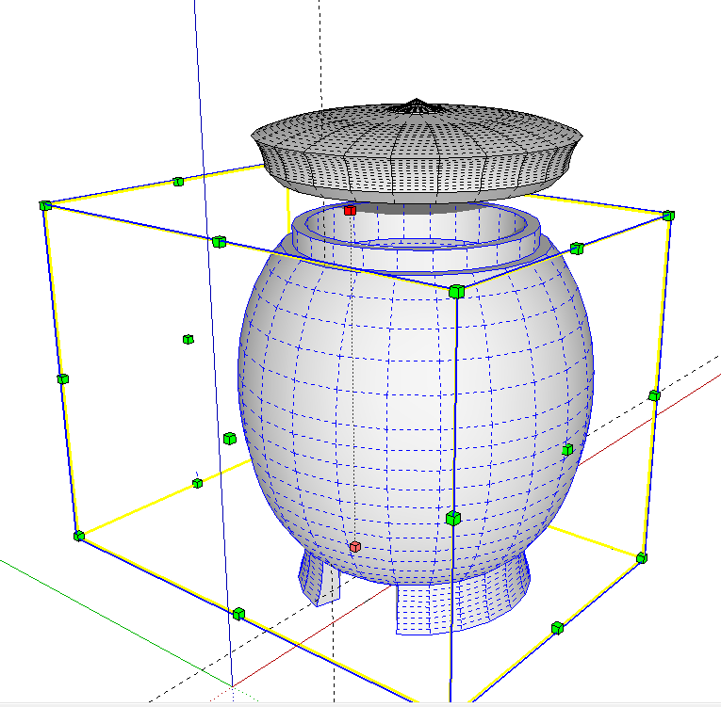Click the top-right corner green scale handle
Screen dimensions: 721x707
[668, 216]
